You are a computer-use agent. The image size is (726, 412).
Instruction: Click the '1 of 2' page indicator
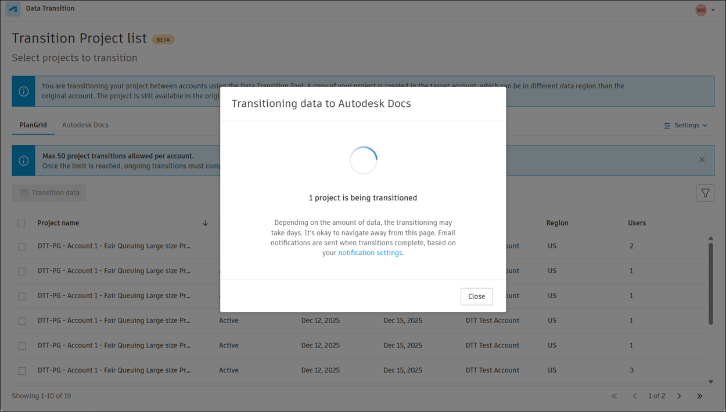(657, 396)
